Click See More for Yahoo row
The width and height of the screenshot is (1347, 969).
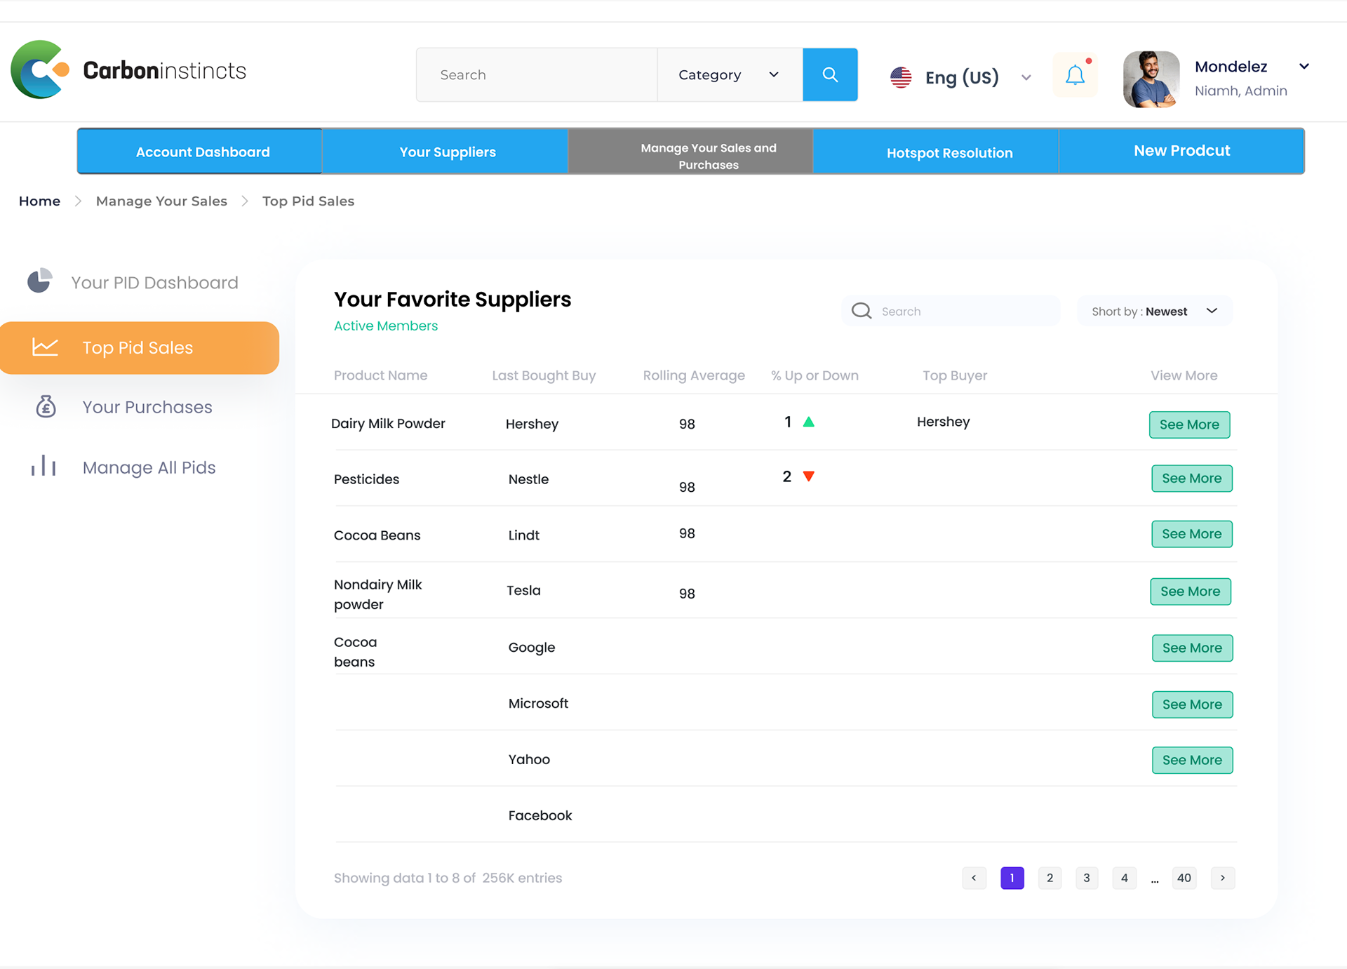(1193, 760)
